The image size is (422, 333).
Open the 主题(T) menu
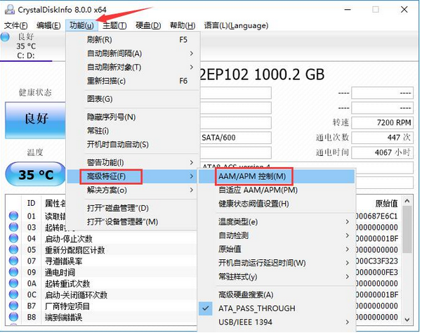[x=114, y=25]
